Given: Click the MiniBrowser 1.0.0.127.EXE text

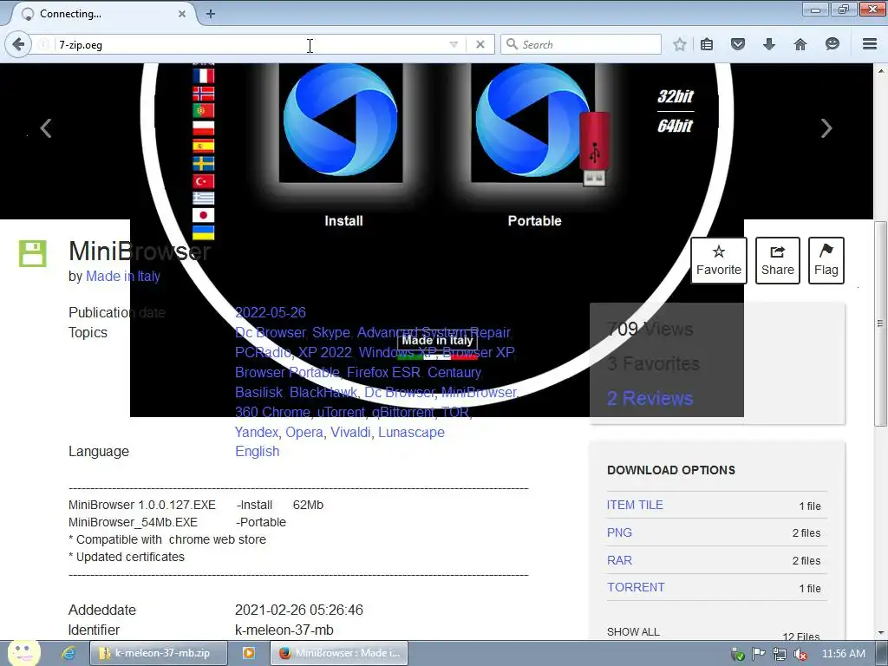Looking at the screenshot, I should coord(142,505).
